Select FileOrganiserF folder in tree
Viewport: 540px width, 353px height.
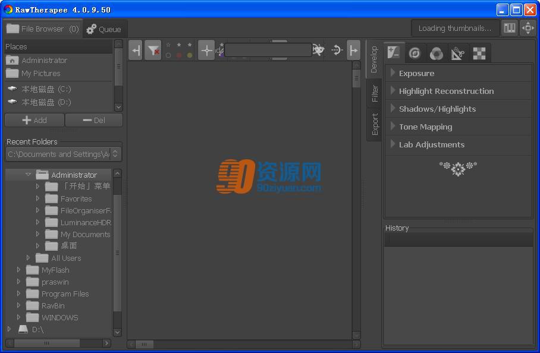86,210
